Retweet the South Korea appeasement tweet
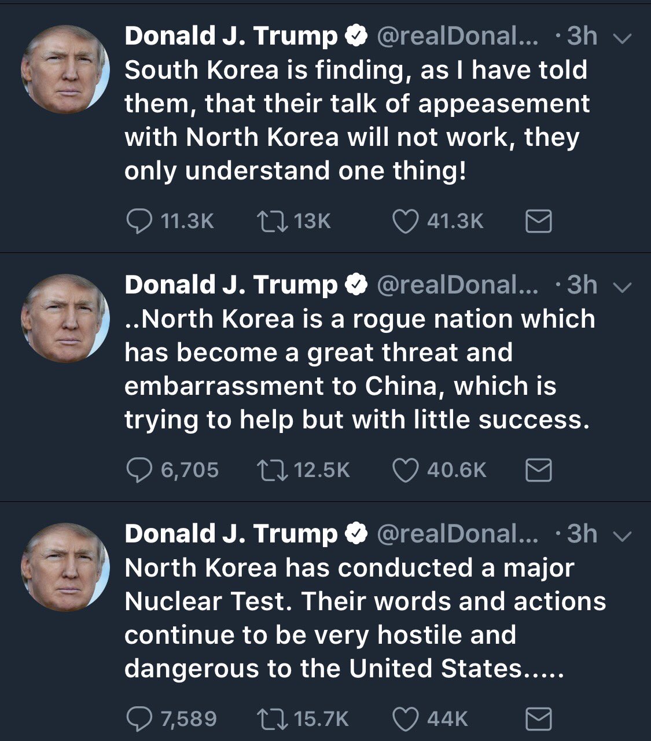The image size is (651, 741). coord(273,222)
